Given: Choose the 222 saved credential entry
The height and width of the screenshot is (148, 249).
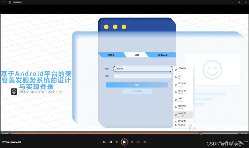Looking at the screenshot, I should point(183,77).
